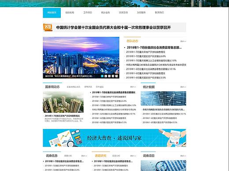This screenshot has width=229, height=171.
Task: Go to slide 1 in carousel pagination
Action: [x=102, y=76]
